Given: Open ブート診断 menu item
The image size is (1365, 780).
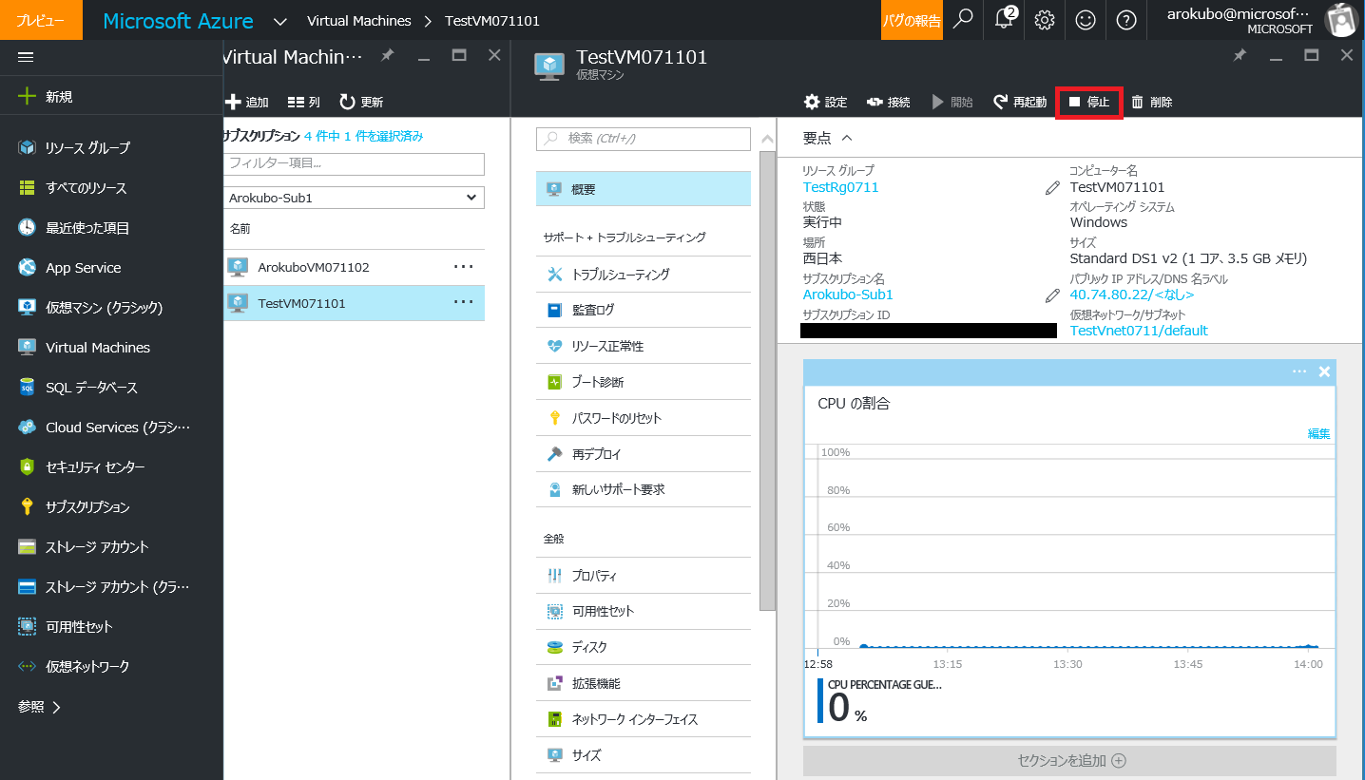Looking at the screenshot, I should pos(644,382).
